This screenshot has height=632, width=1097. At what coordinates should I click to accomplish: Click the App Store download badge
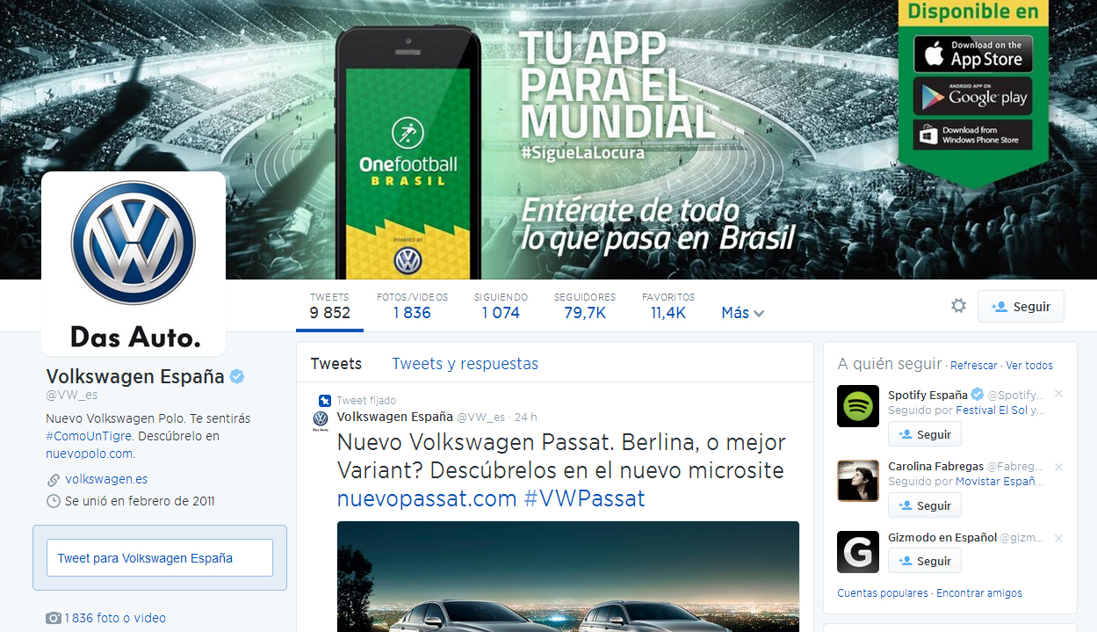tap(973, 54)
